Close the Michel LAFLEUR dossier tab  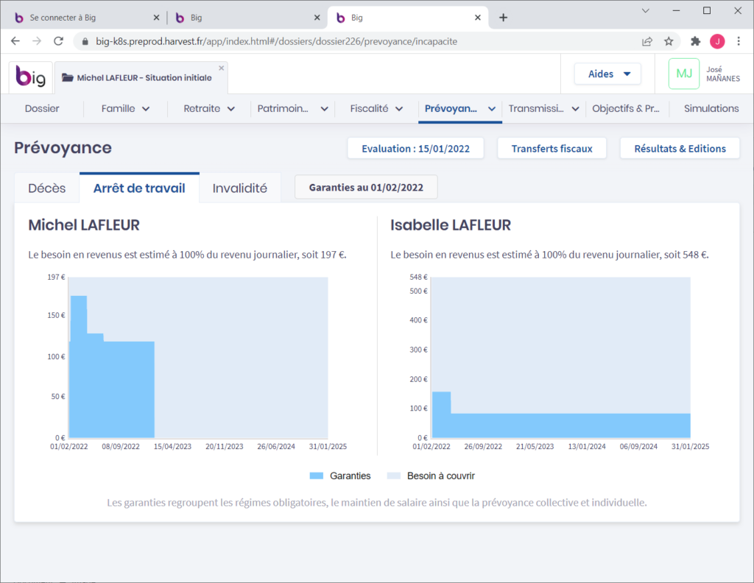tap(221, 68)
